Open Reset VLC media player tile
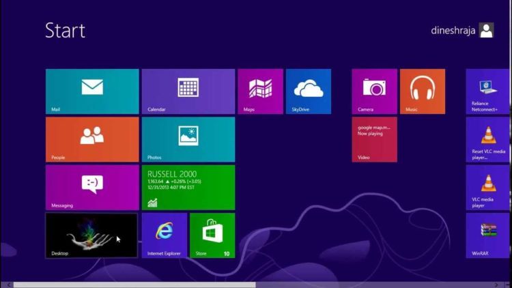Image resolution: width=512 pixels, height=288 pixels. [487, 139]
